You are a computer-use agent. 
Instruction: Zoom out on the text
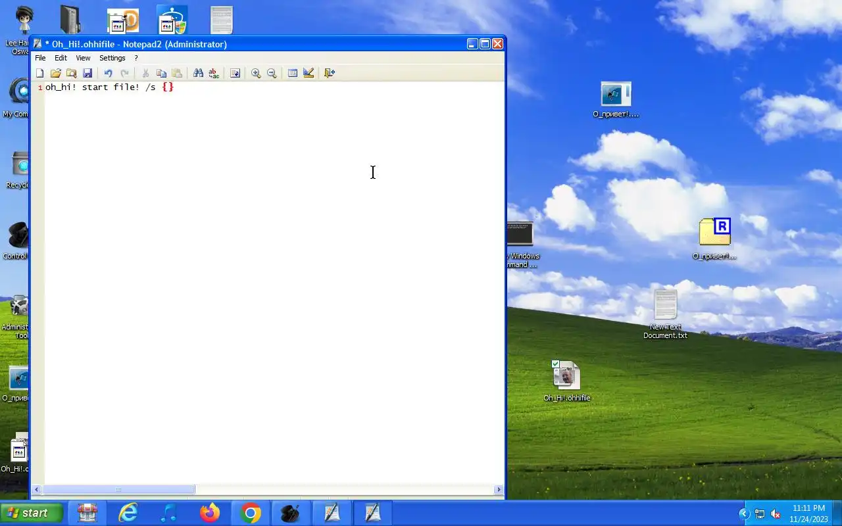[272, 73]
